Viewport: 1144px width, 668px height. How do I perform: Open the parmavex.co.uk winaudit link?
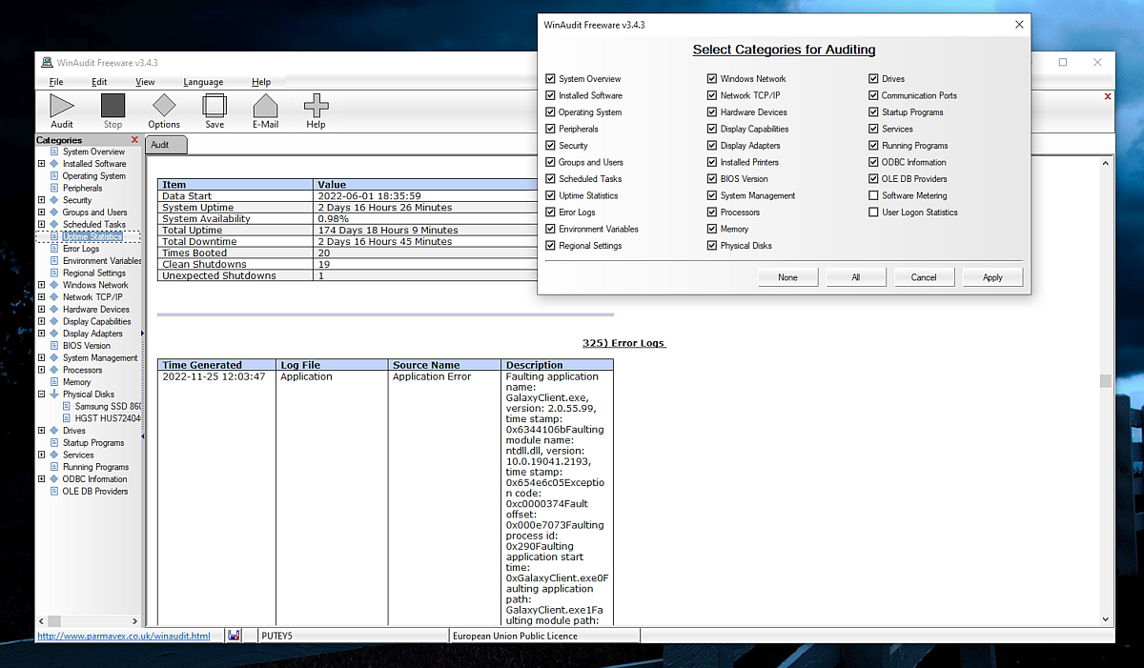(x=123, y=636)
